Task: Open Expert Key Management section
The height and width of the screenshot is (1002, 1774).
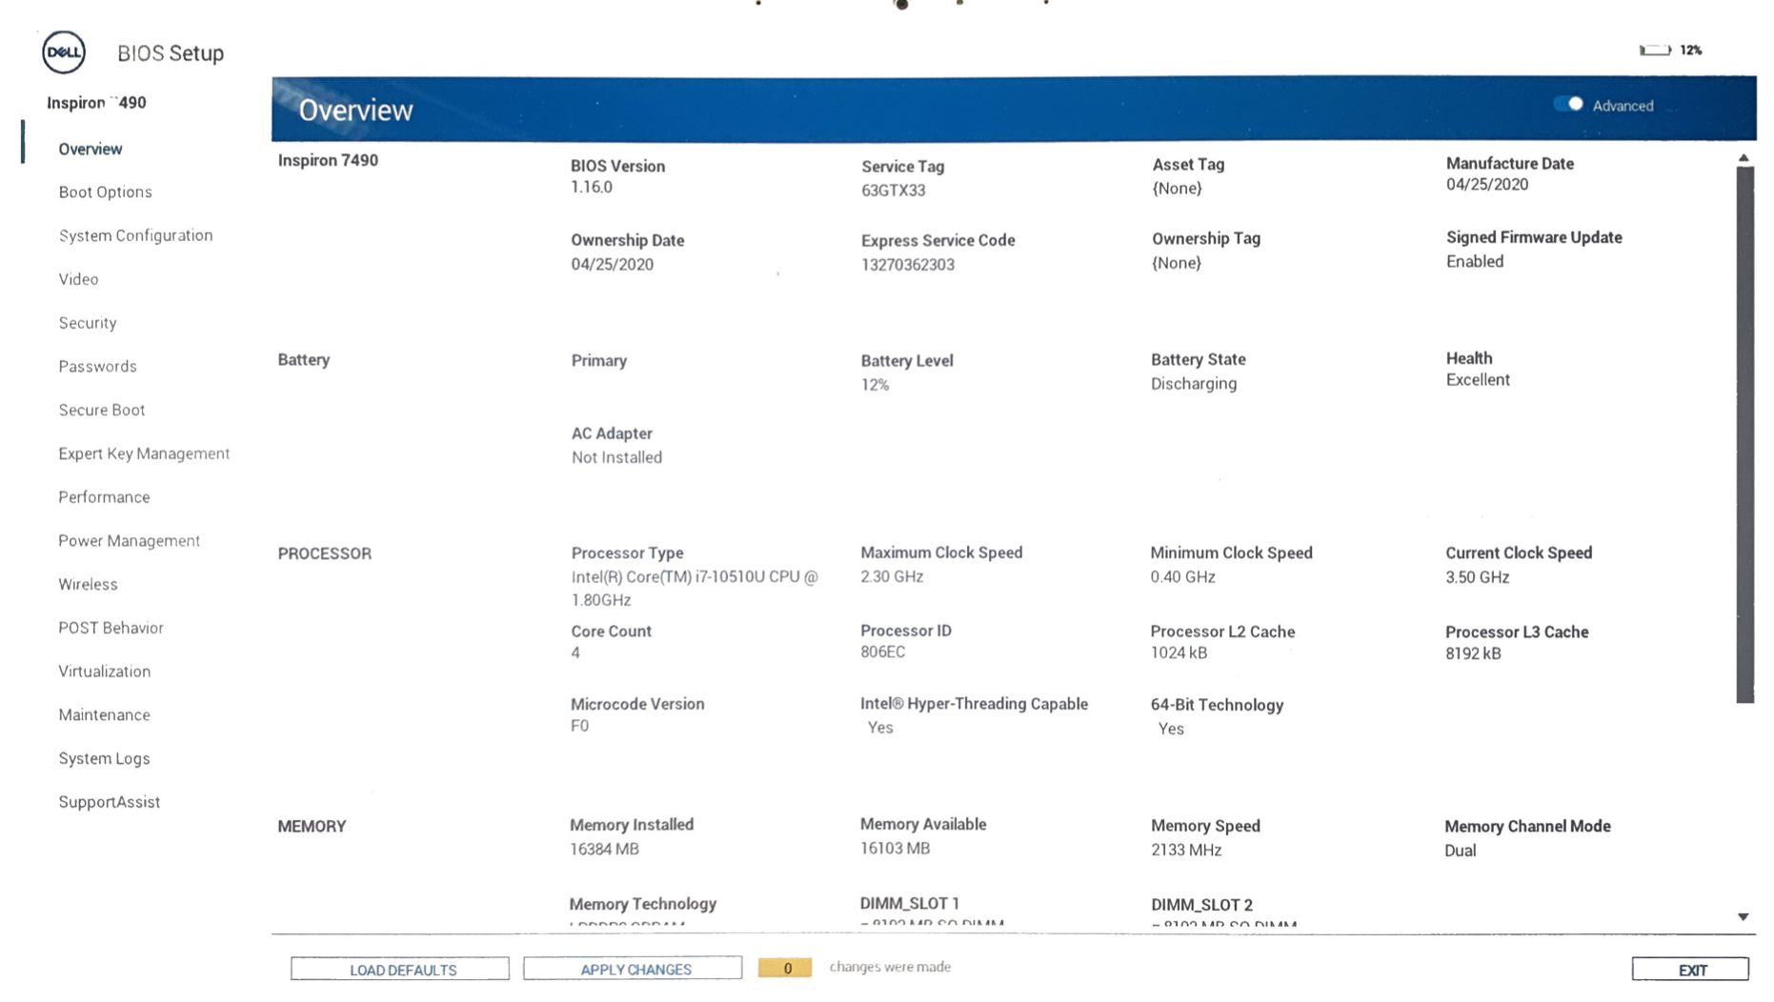Action: pyautogui.click(x=144, y=453)
